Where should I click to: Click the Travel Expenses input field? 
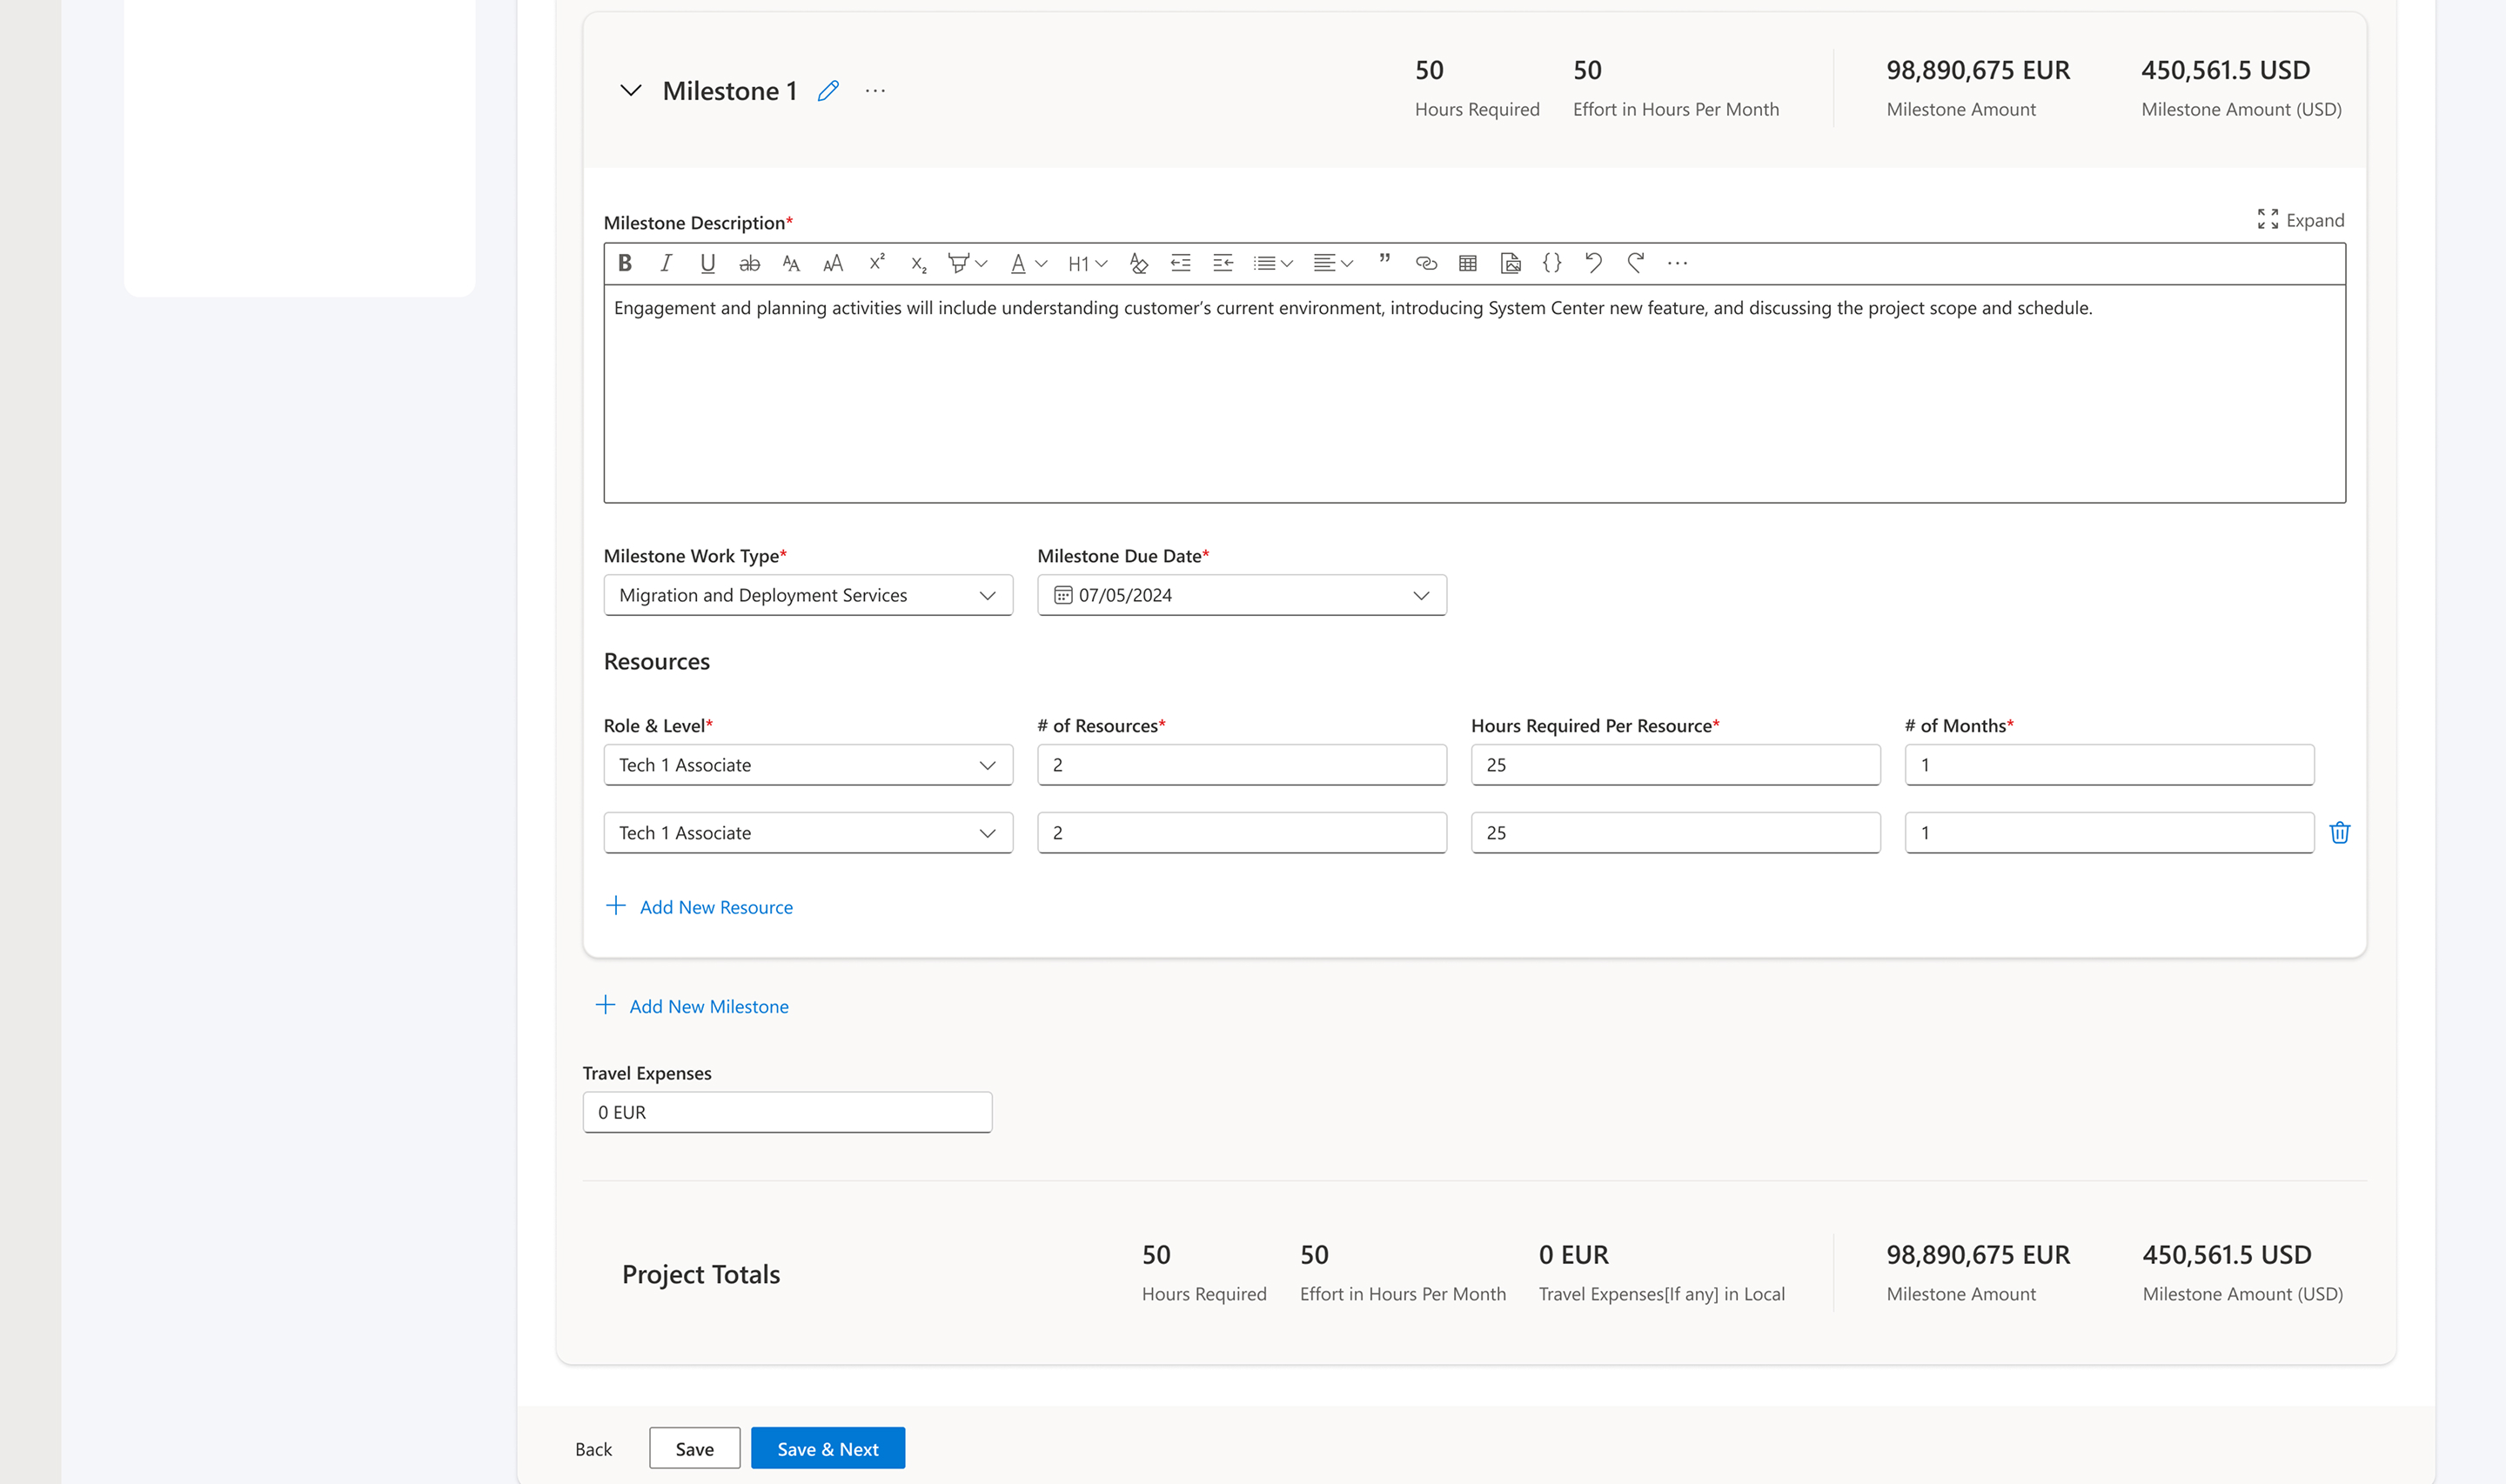click(787, 1112)
